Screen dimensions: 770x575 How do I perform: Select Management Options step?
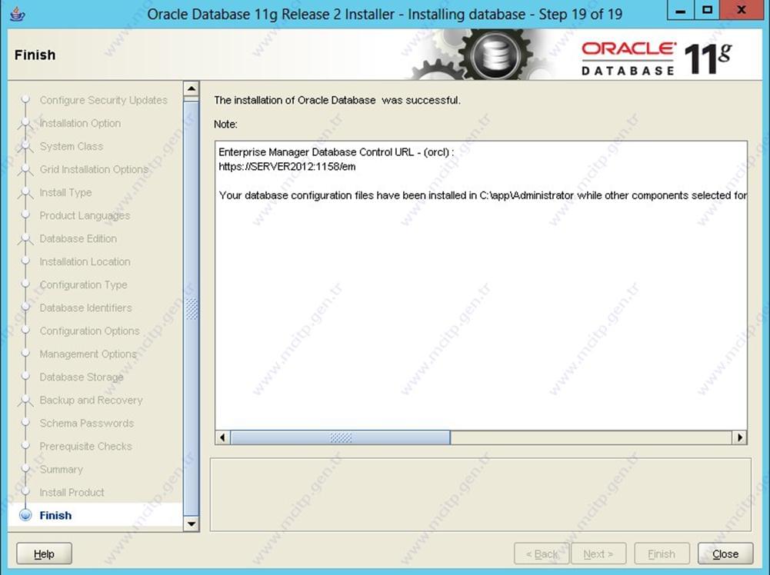pos(88,354)
